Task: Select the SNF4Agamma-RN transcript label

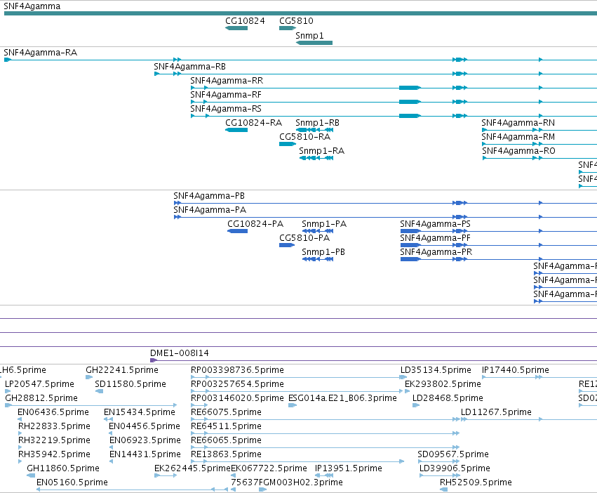Action: click(518, 123)
